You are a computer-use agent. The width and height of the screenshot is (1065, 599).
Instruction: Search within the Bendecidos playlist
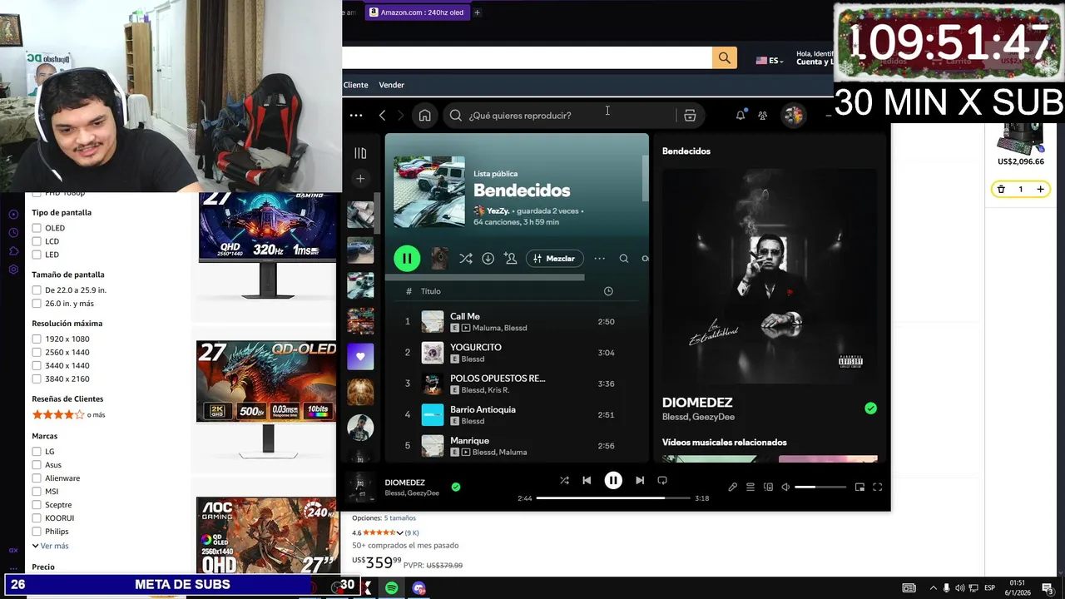624,259
